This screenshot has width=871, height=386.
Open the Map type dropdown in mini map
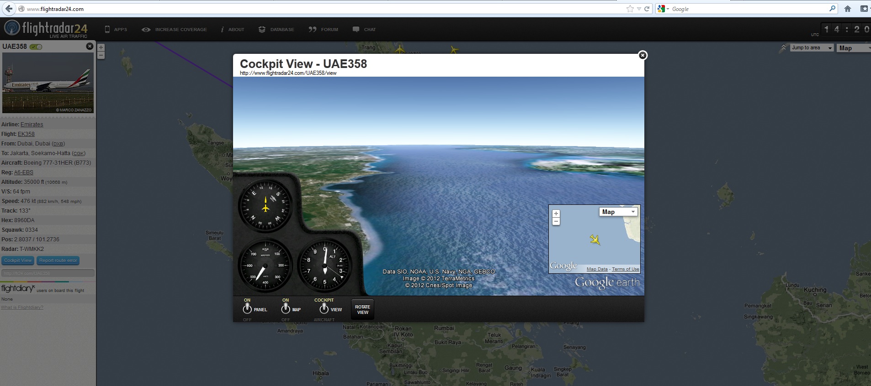click(x=618, y=212)
